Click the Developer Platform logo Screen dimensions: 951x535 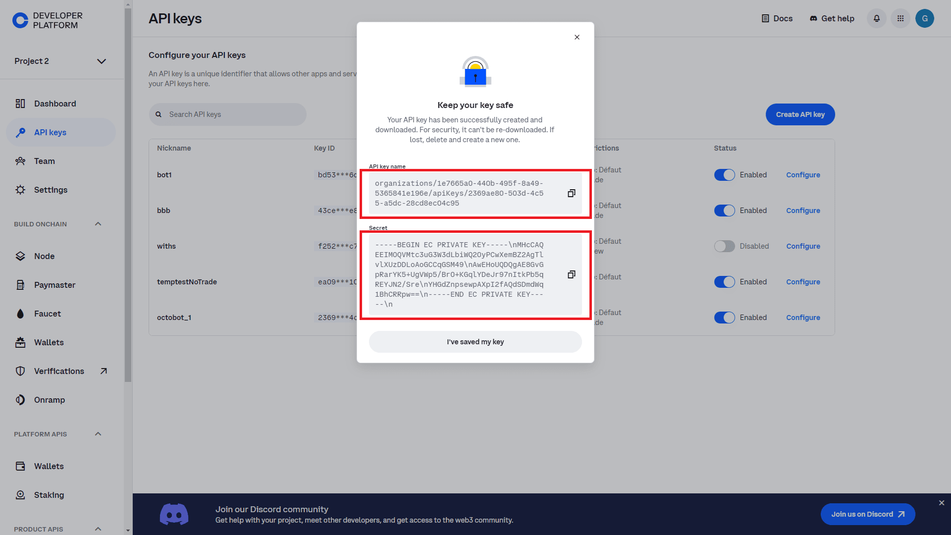(x=48, y=20)
